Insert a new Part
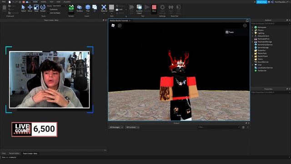 (x=88, y=9)
